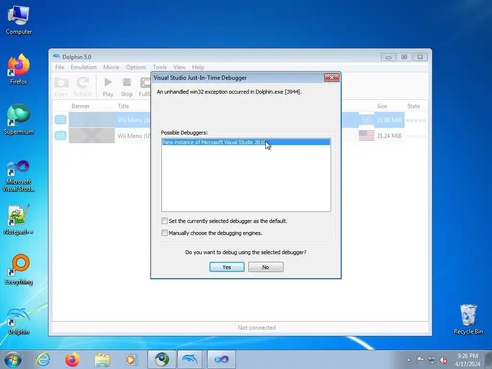Open the File menu in Dolphin
492x369 pixels.
[x=60, y=67]
